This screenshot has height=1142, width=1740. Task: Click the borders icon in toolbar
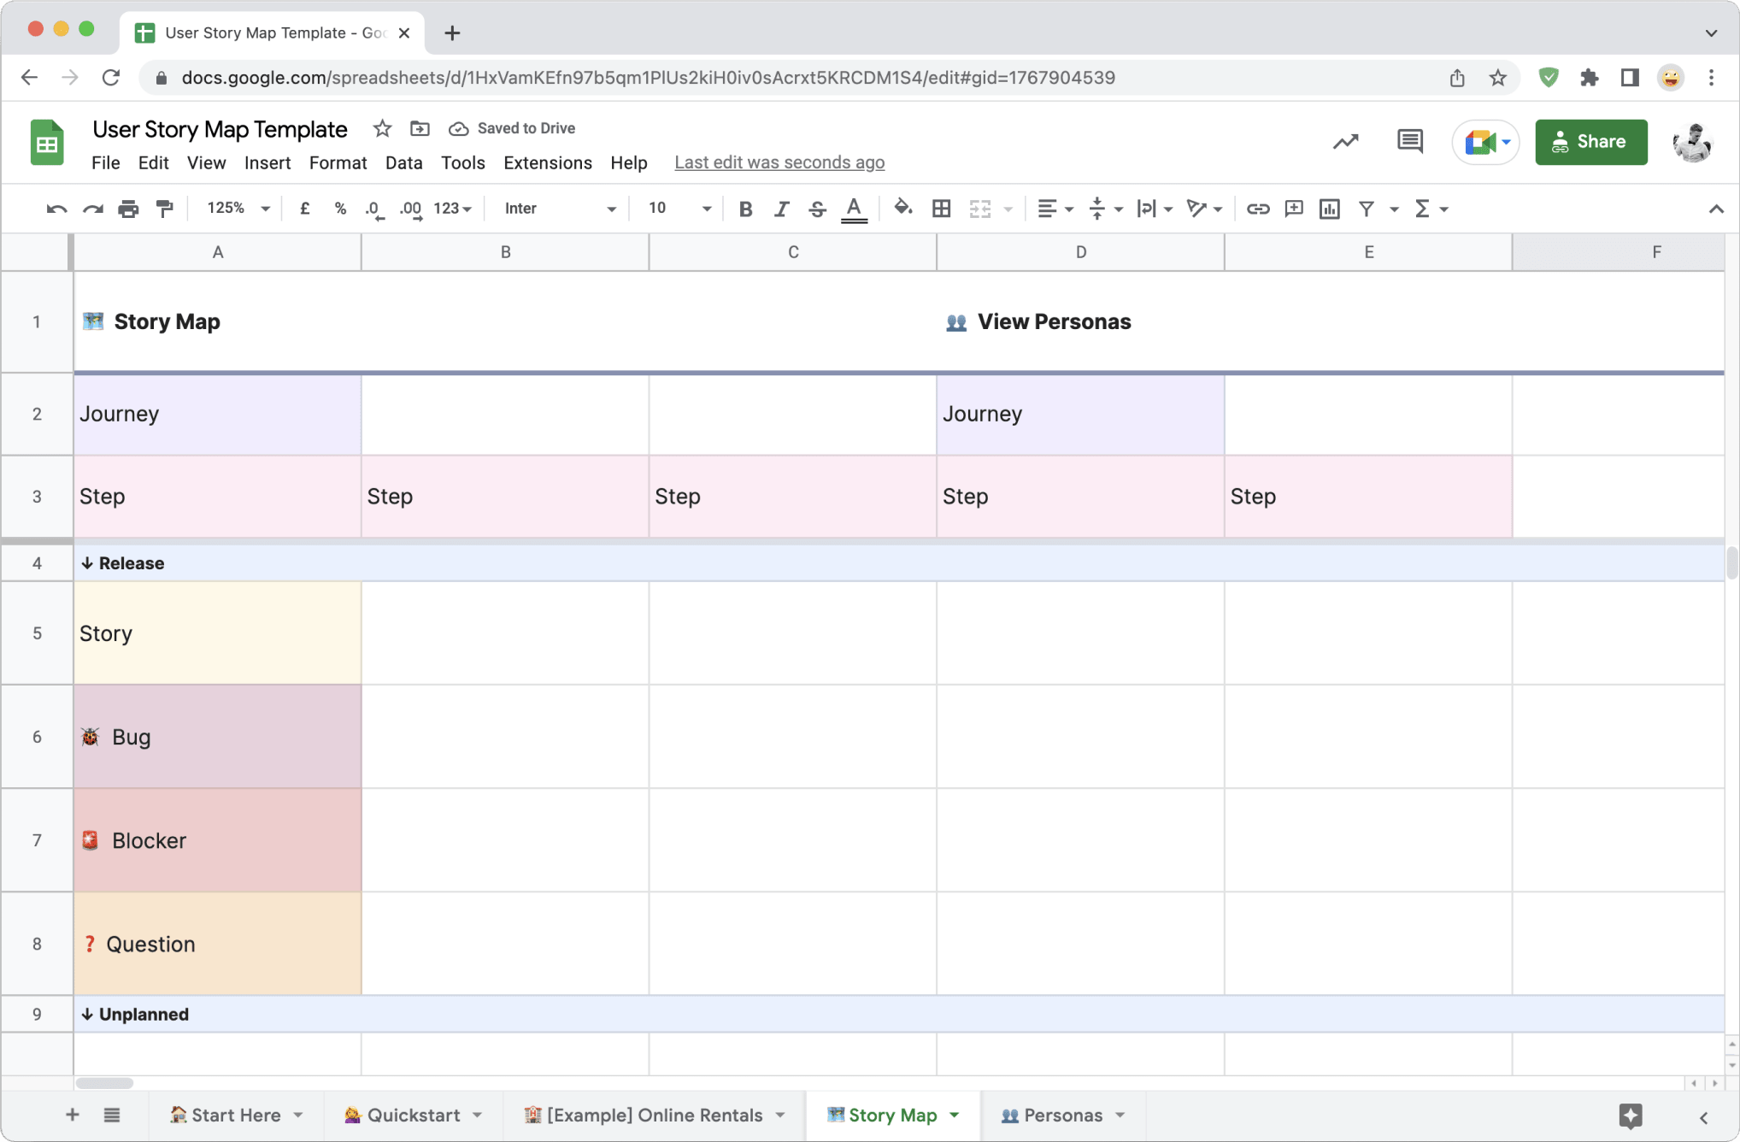coord(941,208)
